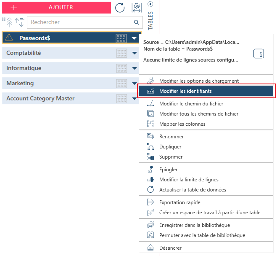Click Exportation rapide menu item
277x256 pixels.
(x=179, y=202)
